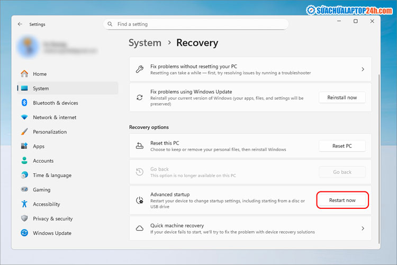Click the Windows Update refresh arrows icon
The height and width of the screenshot is (265, 397).
[140, 98]
